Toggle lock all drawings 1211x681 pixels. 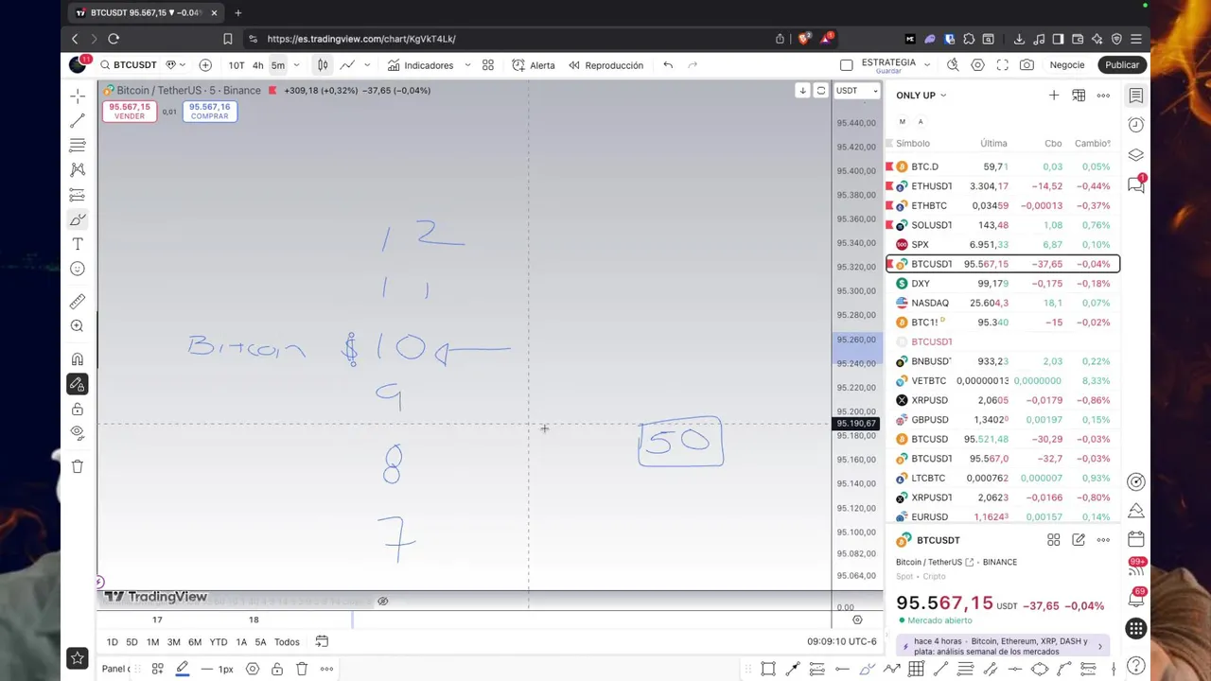coord(78,409)
